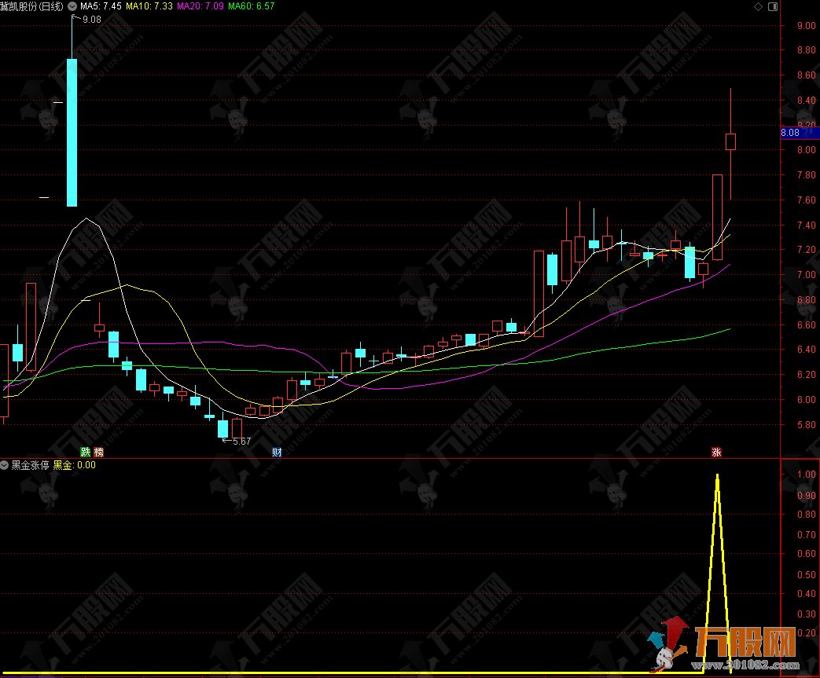Click the peak of the yellow 黑金 spike
The height and width of the screenshot is (678, 820).
(717, 475)
